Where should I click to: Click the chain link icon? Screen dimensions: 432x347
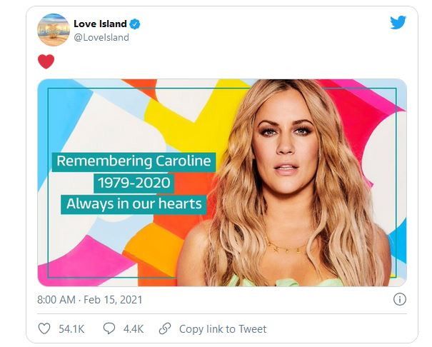click(165, 329)
